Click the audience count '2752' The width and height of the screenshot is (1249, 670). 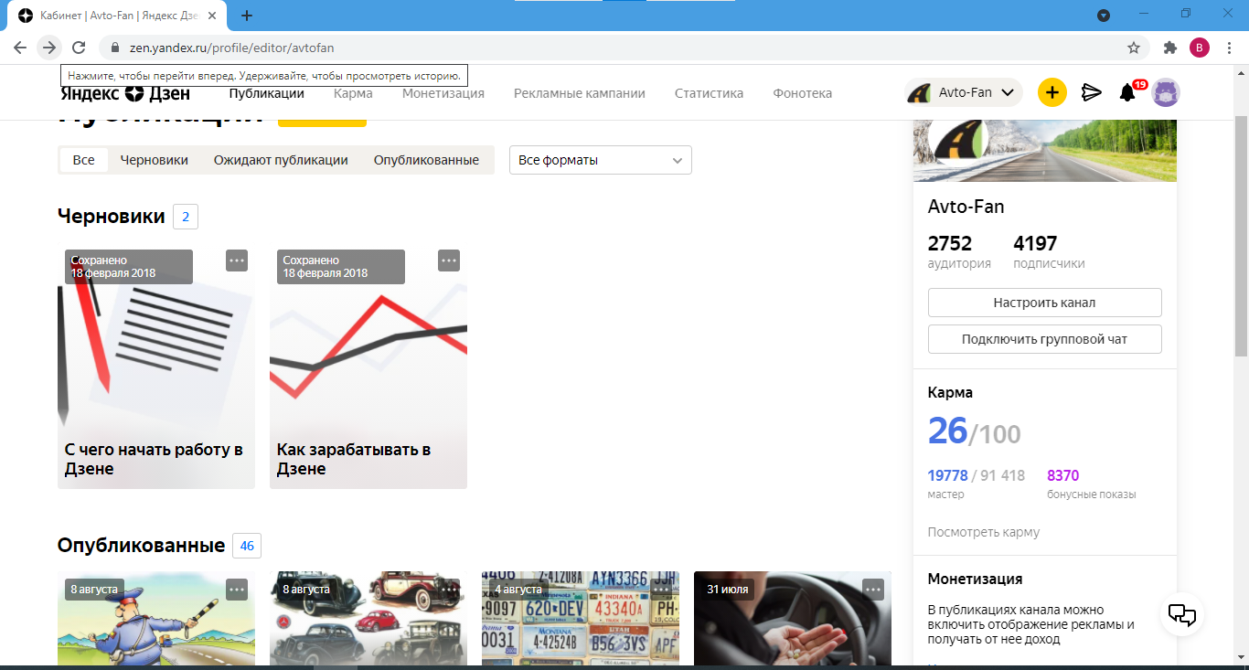point(950,243)
